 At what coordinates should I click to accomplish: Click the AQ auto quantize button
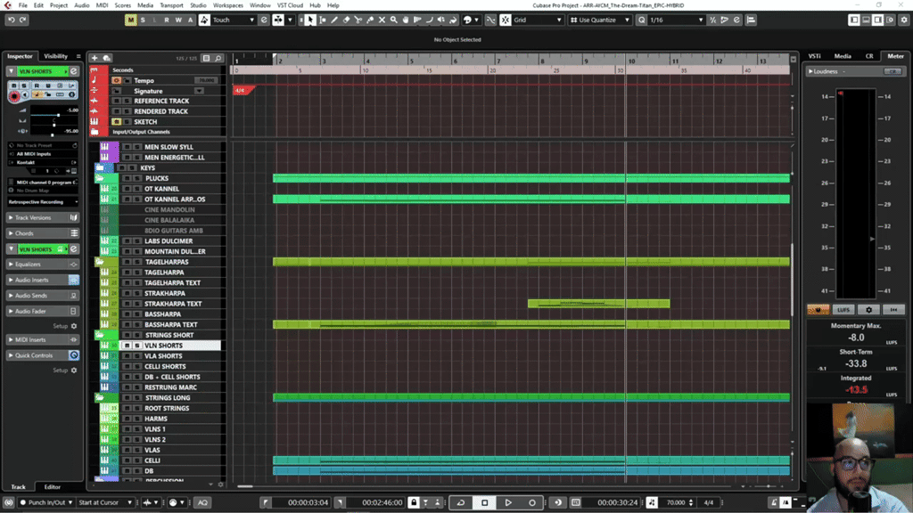202,502
